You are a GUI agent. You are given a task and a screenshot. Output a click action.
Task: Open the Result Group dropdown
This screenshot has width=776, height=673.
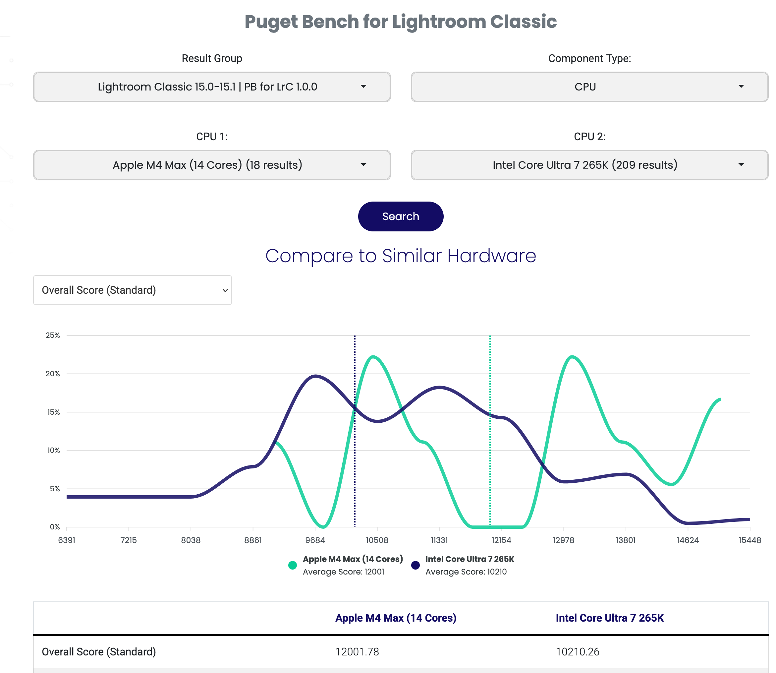[x=207, y=87]
